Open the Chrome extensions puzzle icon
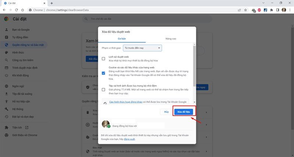Screen dimensions: 294x157 coord(271,10)
